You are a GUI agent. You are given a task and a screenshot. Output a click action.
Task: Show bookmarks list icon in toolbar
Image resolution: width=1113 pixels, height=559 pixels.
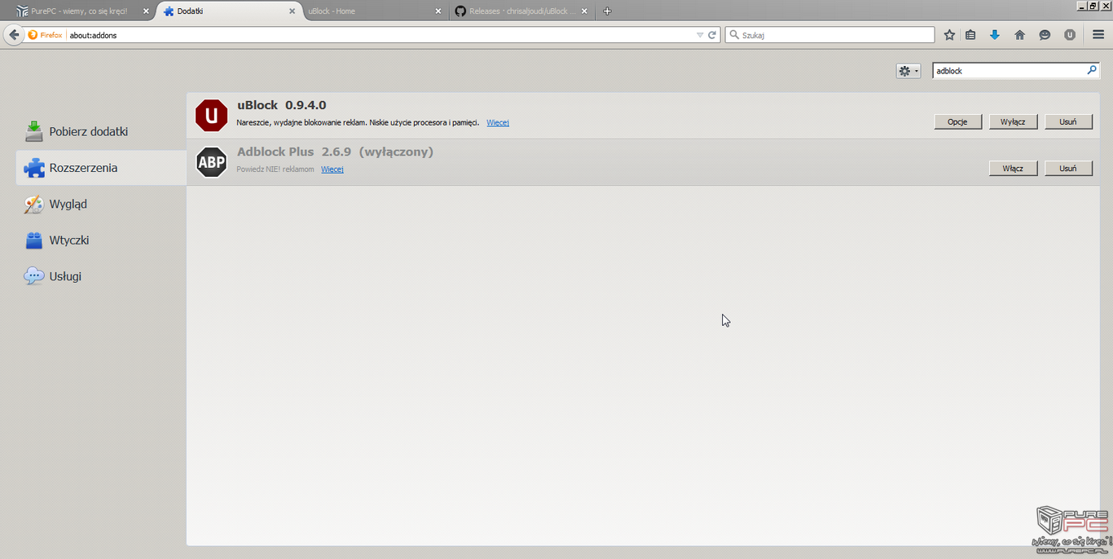pyautogui.click(x=970, y=35)
